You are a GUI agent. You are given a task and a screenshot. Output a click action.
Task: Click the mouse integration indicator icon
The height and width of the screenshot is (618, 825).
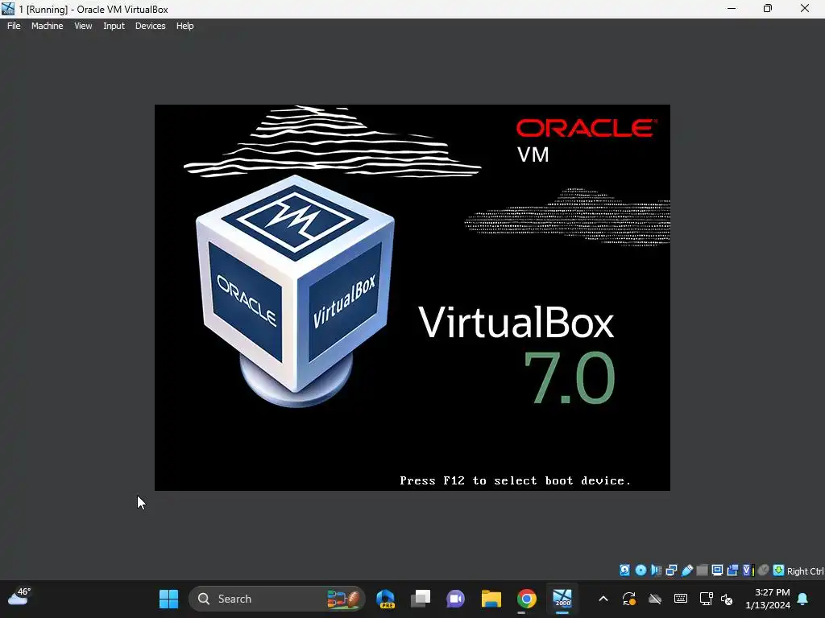coord(764,571)
